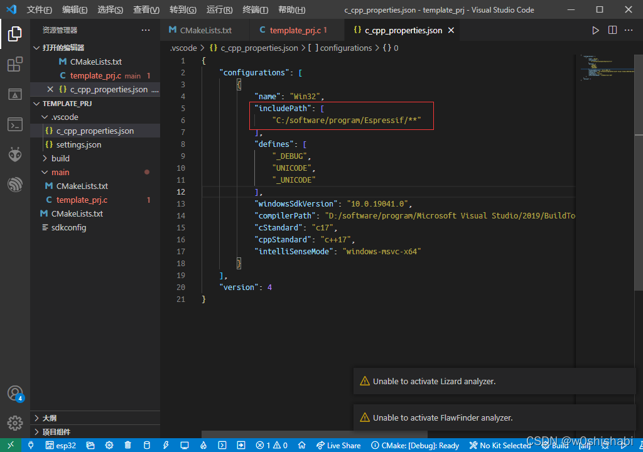Click No Kit Selected in the status bar
The image size is (643, 452).
(x=499, y=445)
